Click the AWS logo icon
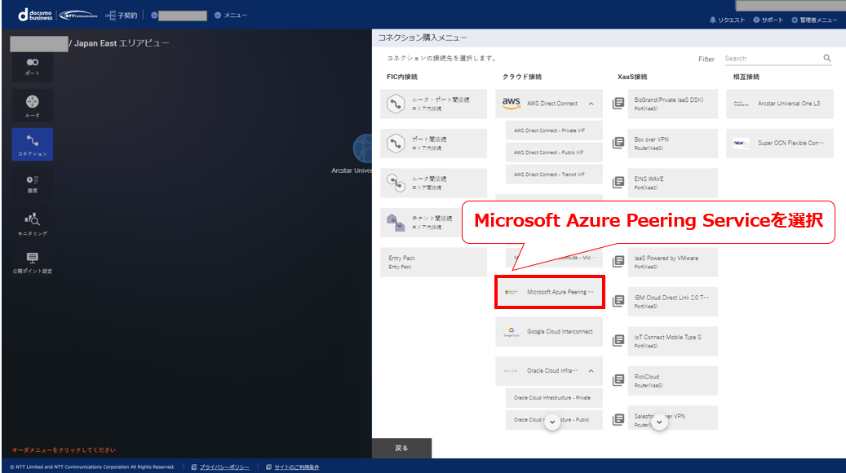 pyautogui.click(x=511, y=103)
